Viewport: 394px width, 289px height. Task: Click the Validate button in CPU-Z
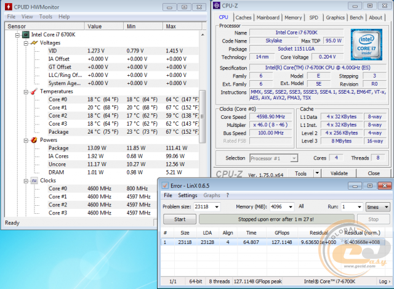(x=339, y=173)
